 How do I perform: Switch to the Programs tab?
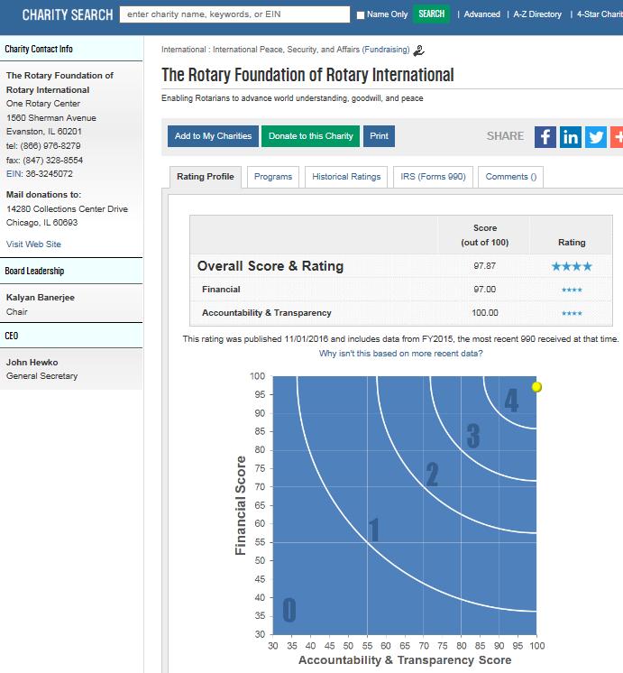(273, 177)
